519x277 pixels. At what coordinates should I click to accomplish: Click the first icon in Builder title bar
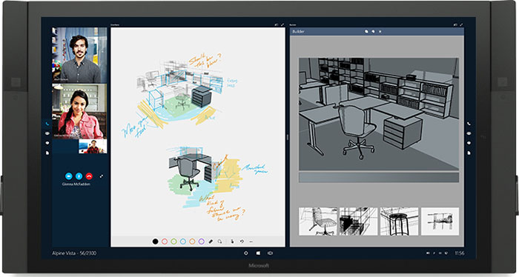(x=366, y=31)
